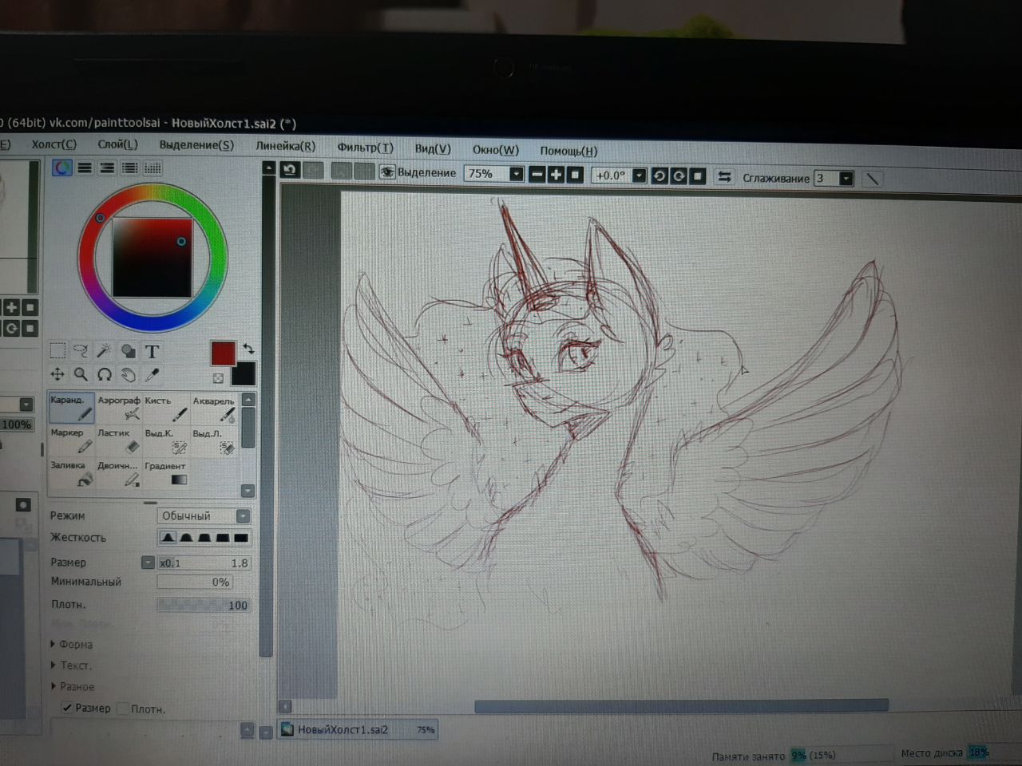This screenshot has height=766, width=1022.
Task: Choose the Акварель watercolor brush
Action: click(x=213, y=409)
